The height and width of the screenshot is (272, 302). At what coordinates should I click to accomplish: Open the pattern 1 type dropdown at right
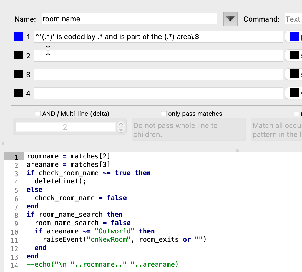[x=294, y=37]
